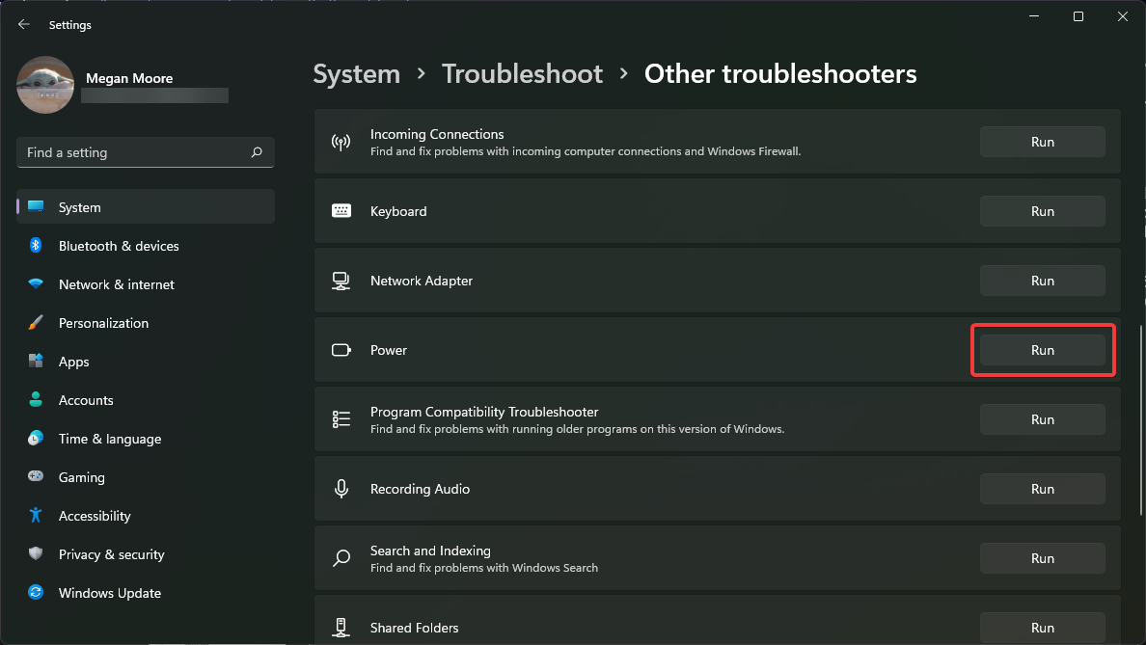The height and width of the screenshot is (645, 1146).
Task: Click the Program Compatibility Troubleshooter icon
Action: [x=341, y=419]
